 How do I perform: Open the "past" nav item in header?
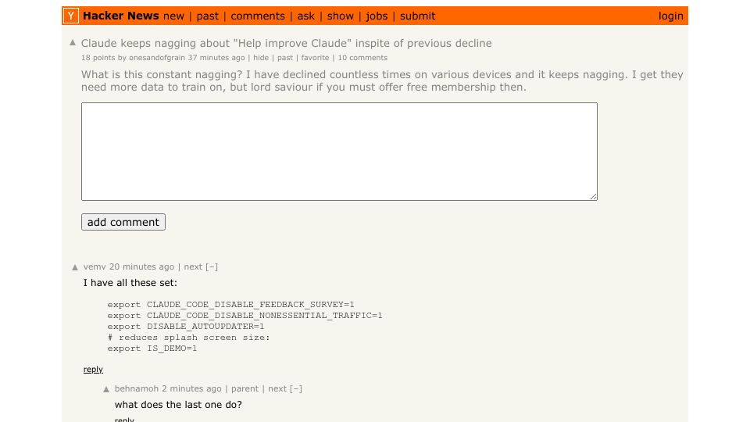(x=208, y=16)
